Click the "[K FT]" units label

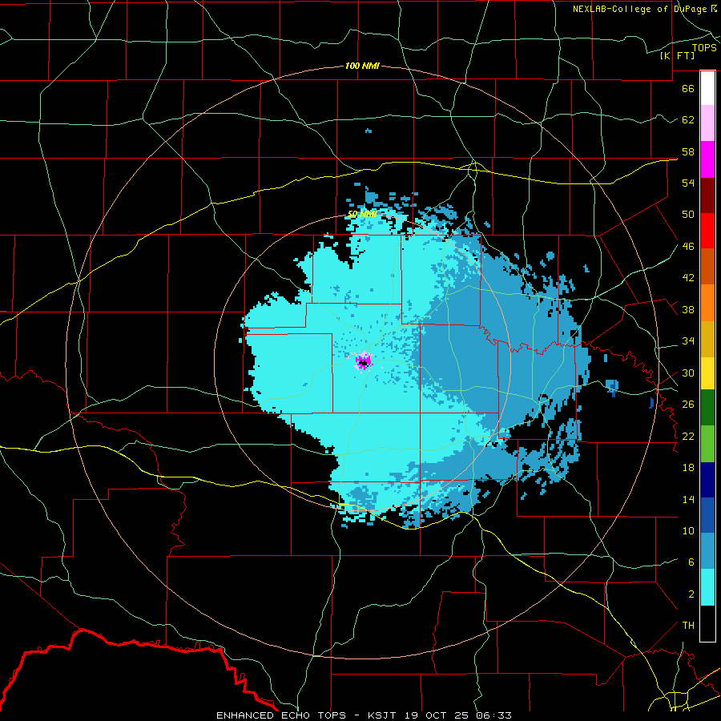point(677,55)
